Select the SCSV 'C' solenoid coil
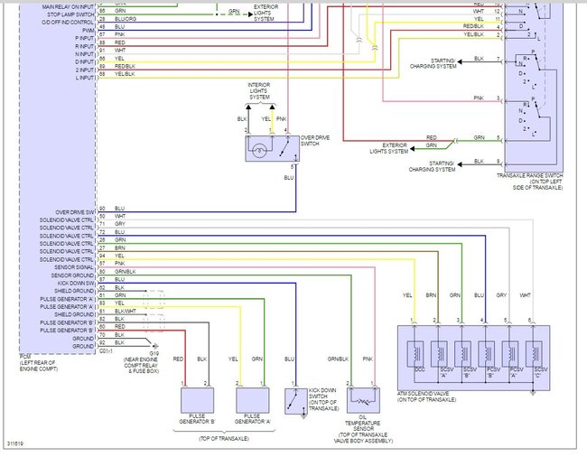 534,354
